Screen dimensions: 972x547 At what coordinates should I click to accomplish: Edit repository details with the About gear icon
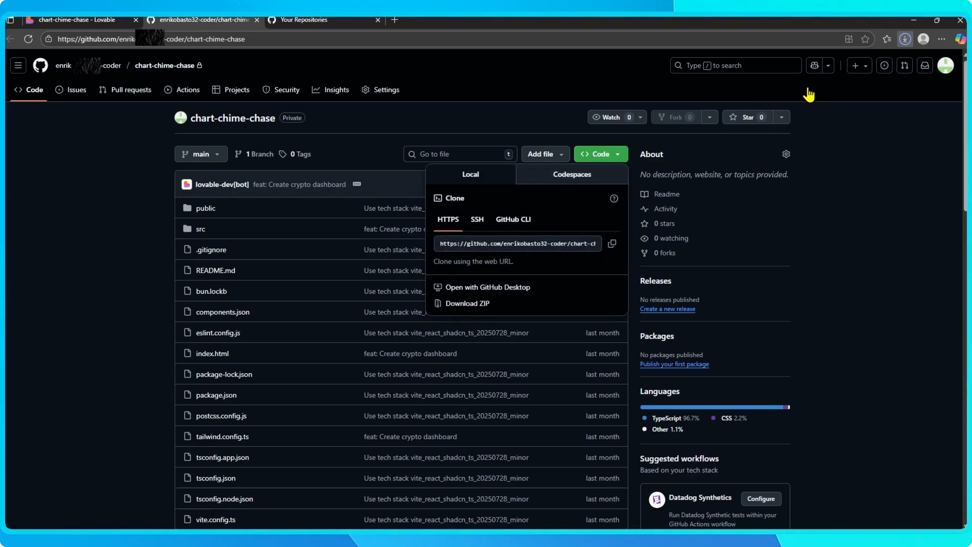click(x=786, y=154)
